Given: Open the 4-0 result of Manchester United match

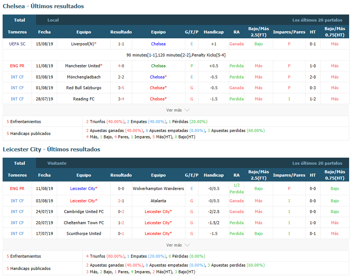Looking at the screenshot, I should coord(121,66).
